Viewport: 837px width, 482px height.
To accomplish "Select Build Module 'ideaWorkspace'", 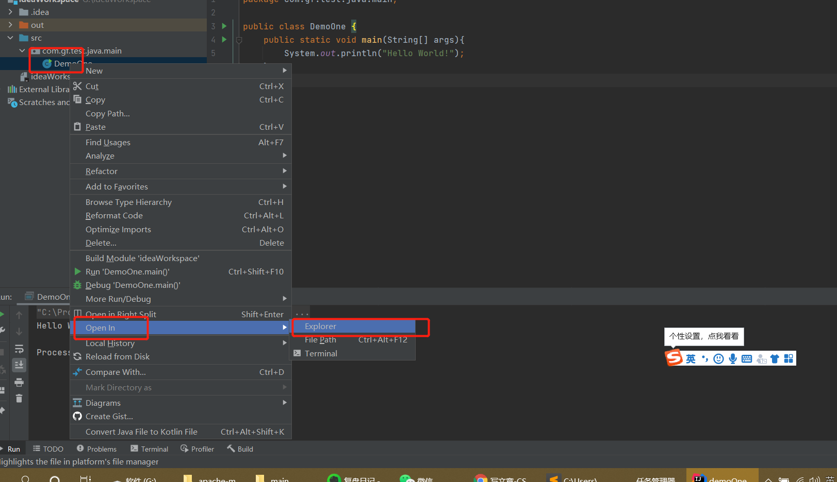I will [180, 258].
